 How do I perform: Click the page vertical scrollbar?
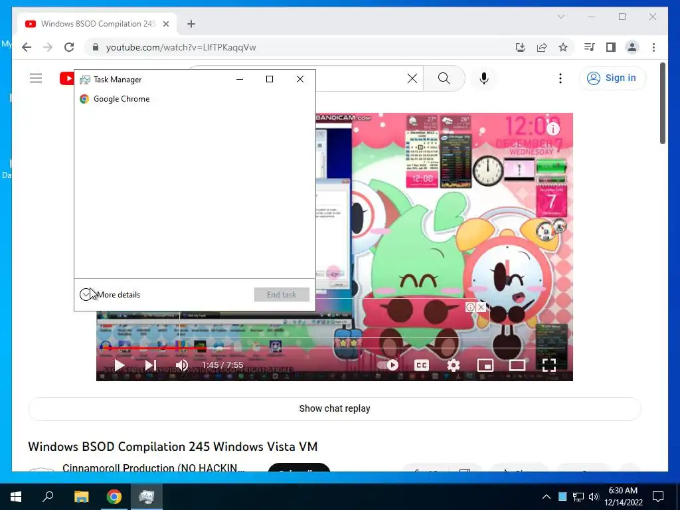663,103
